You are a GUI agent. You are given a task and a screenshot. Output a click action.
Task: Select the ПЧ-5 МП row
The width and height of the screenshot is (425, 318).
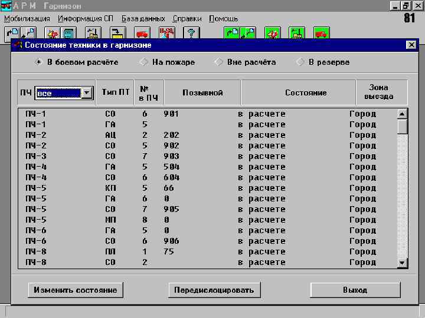[x=208, y=220]
